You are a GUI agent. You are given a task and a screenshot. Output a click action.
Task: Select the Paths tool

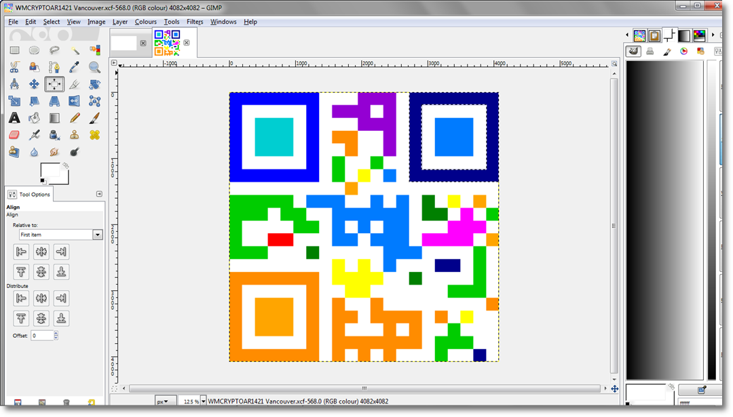(x=54, y=67)
